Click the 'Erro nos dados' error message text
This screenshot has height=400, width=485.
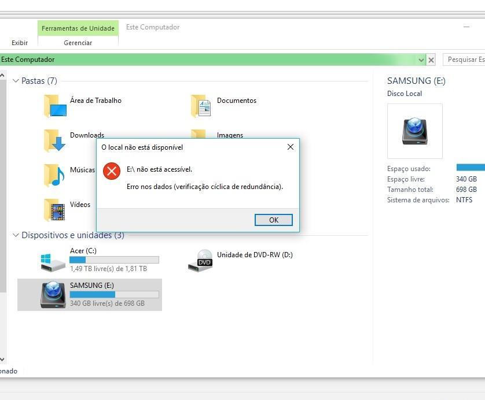coord(205,187)
